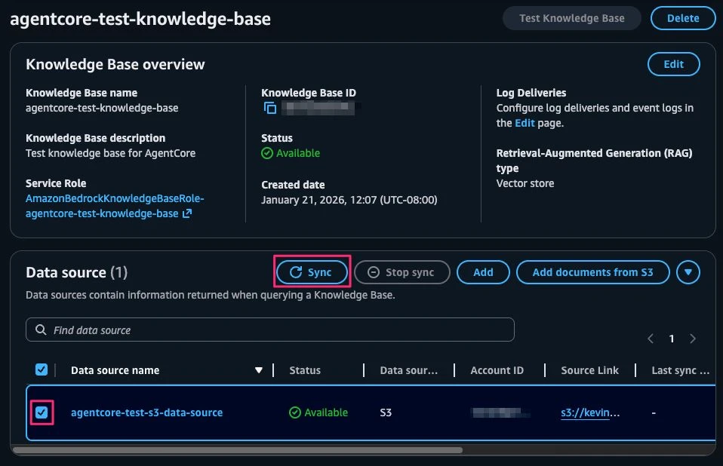723x466 pixels.
Task: Click the search magnifier icon in data source filter
Action: click(40, 330)
